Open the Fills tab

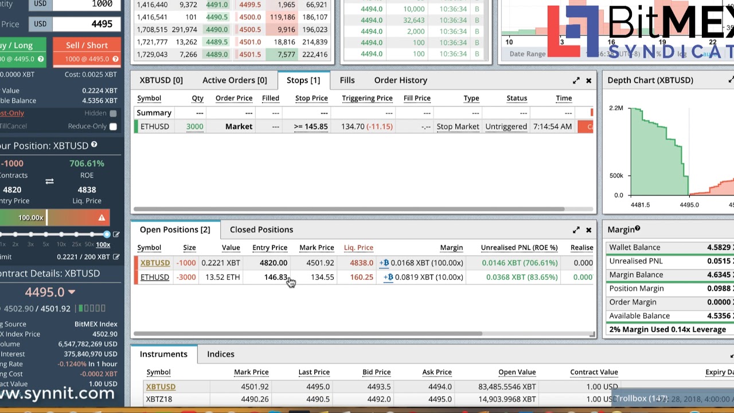(x=347, y=80)
